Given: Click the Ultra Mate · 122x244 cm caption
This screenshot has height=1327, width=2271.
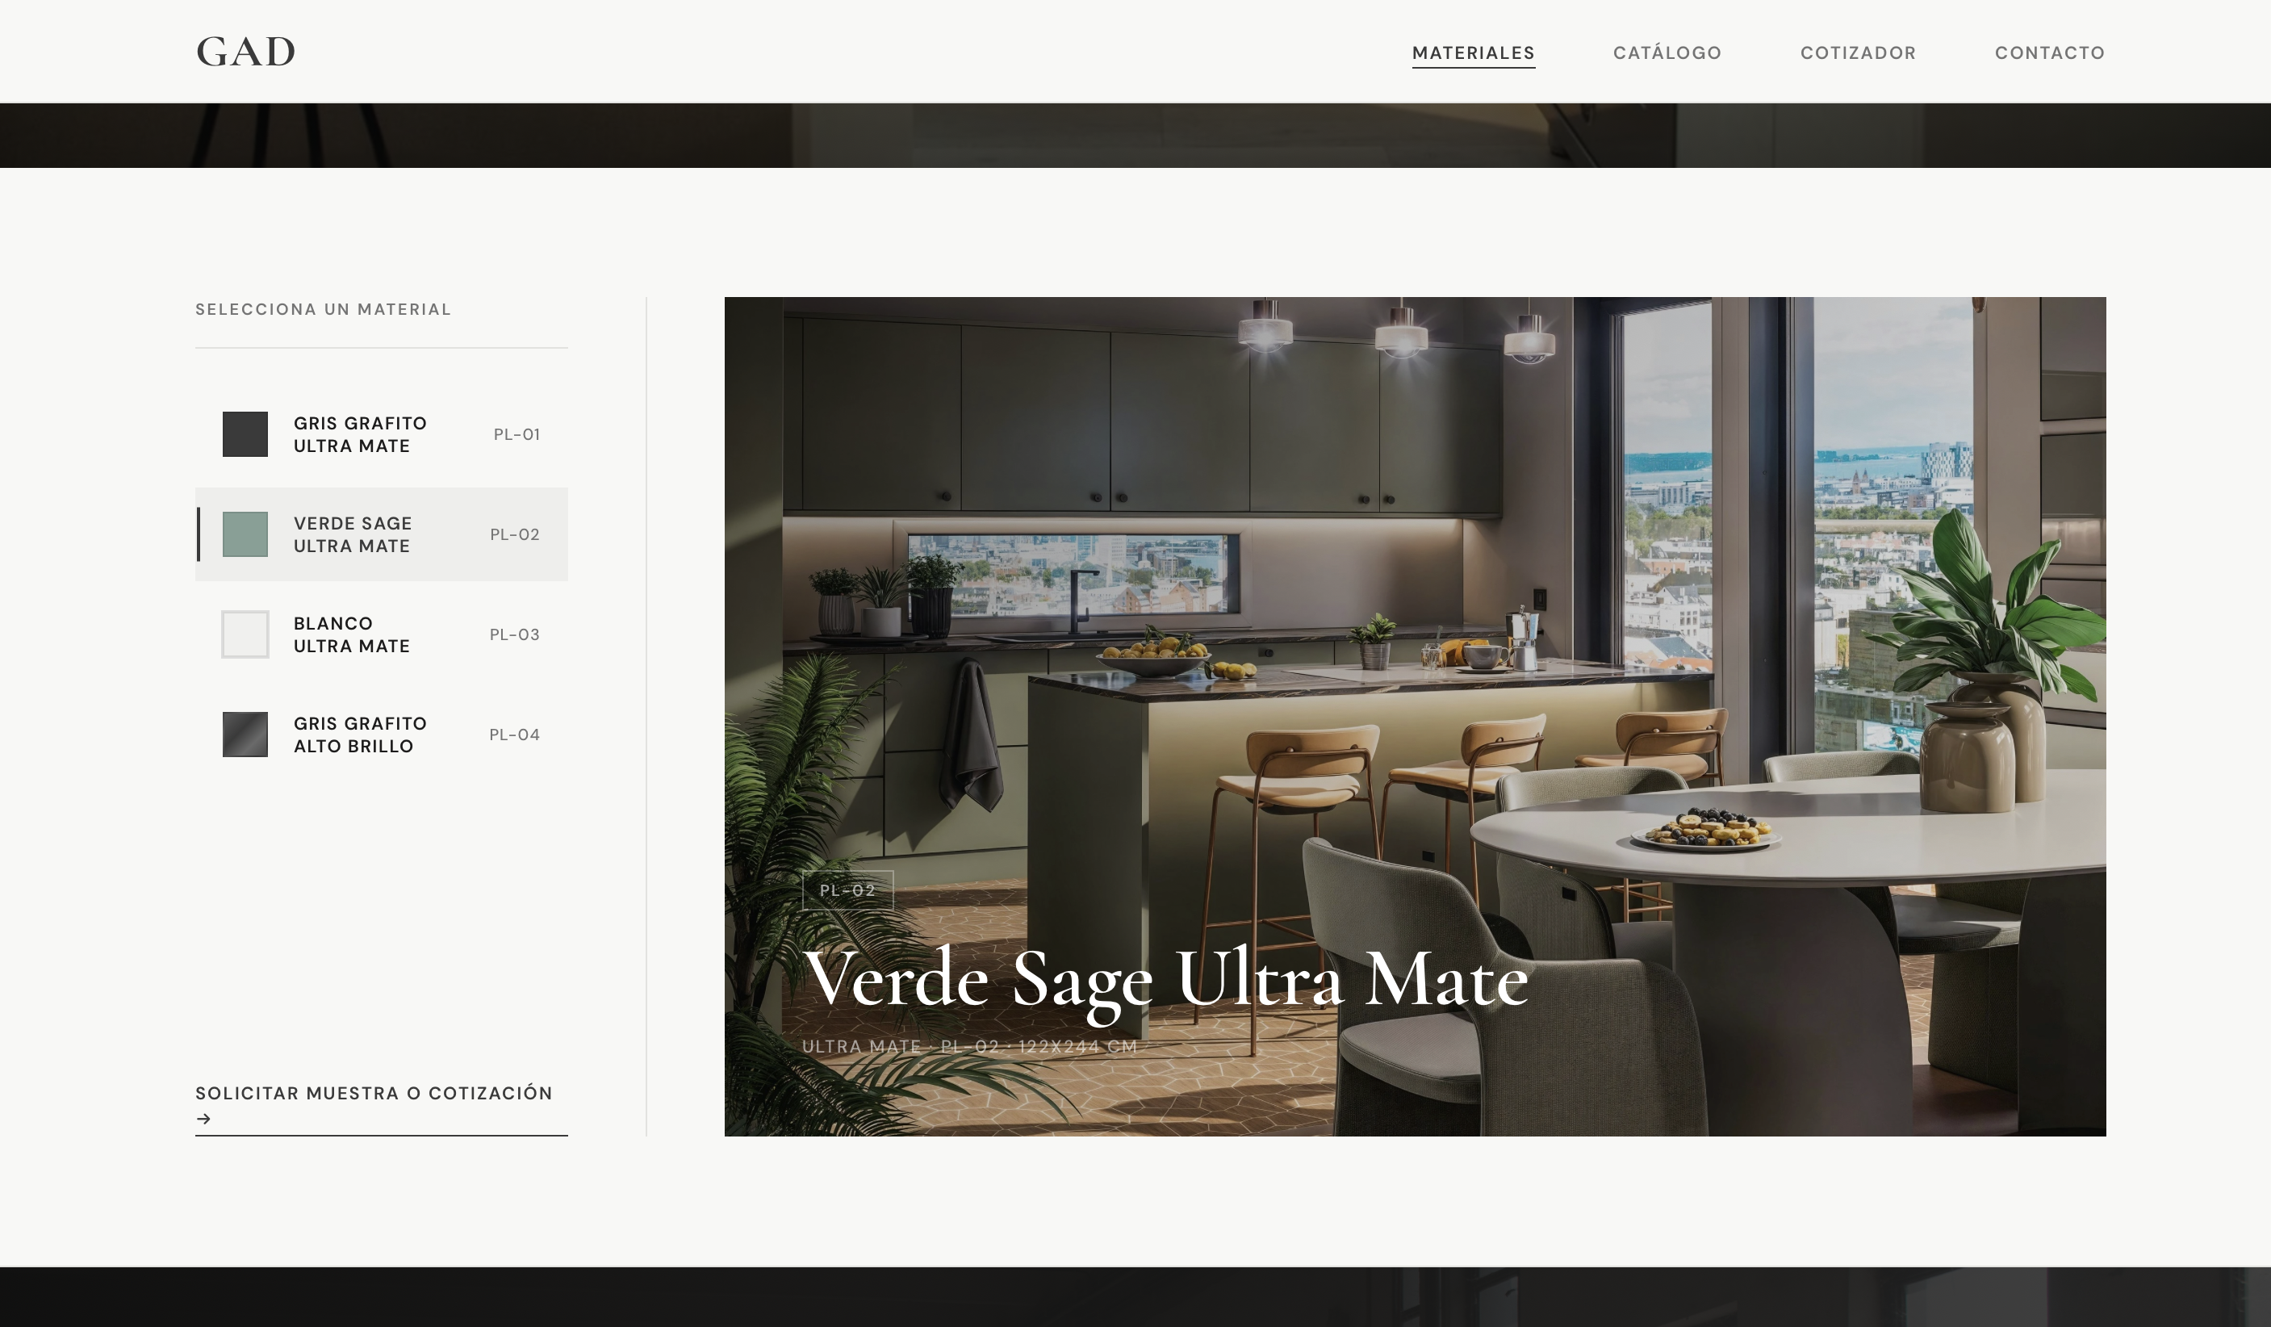Looking at the screenshot, I should coord(970,1047).
